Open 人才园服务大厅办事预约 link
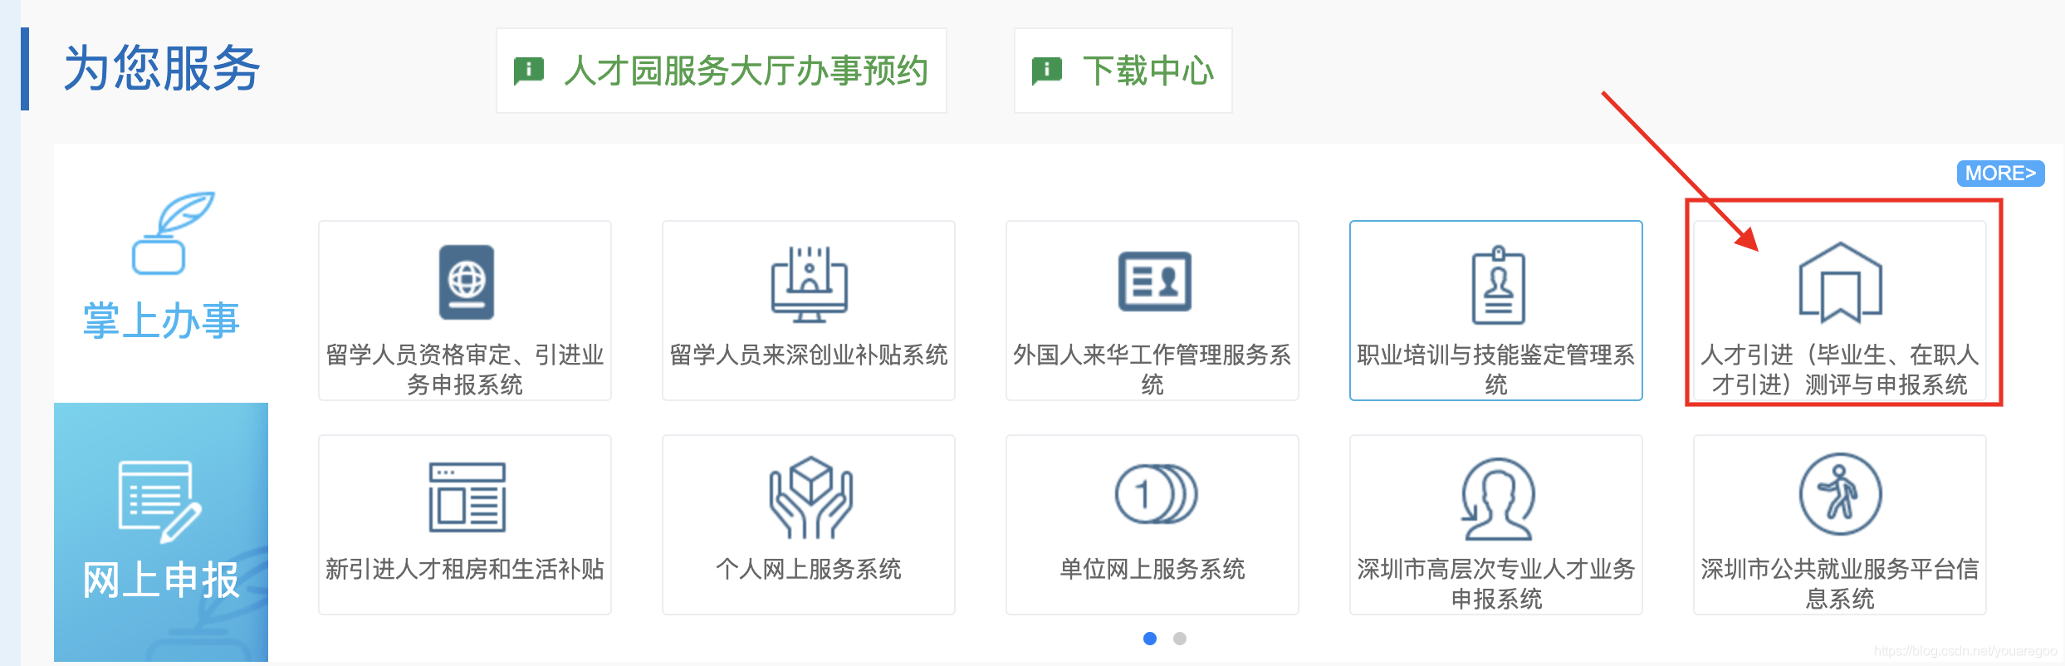 point(722,71)
